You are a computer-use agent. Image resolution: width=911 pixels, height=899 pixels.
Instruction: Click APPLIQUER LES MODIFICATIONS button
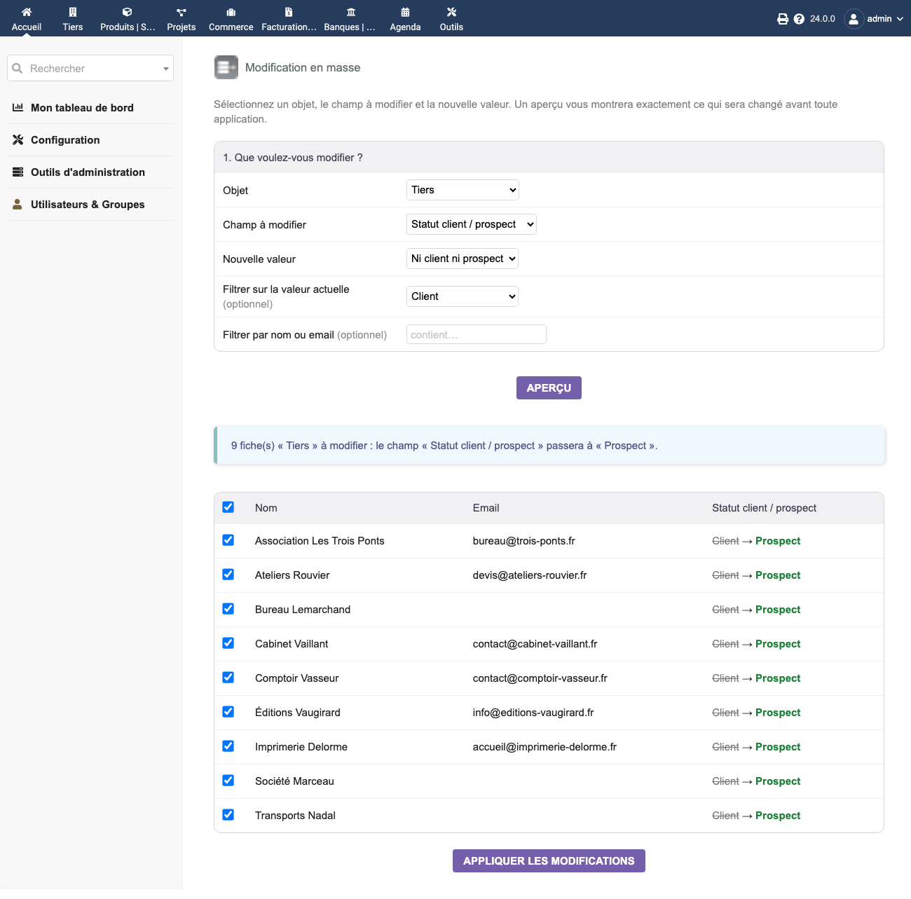(x=549, y=861)
